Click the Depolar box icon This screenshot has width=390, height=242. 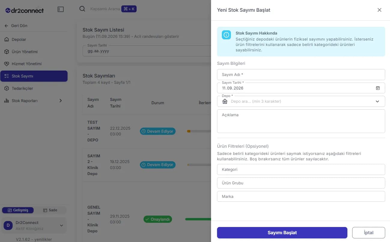pos(7,40)
